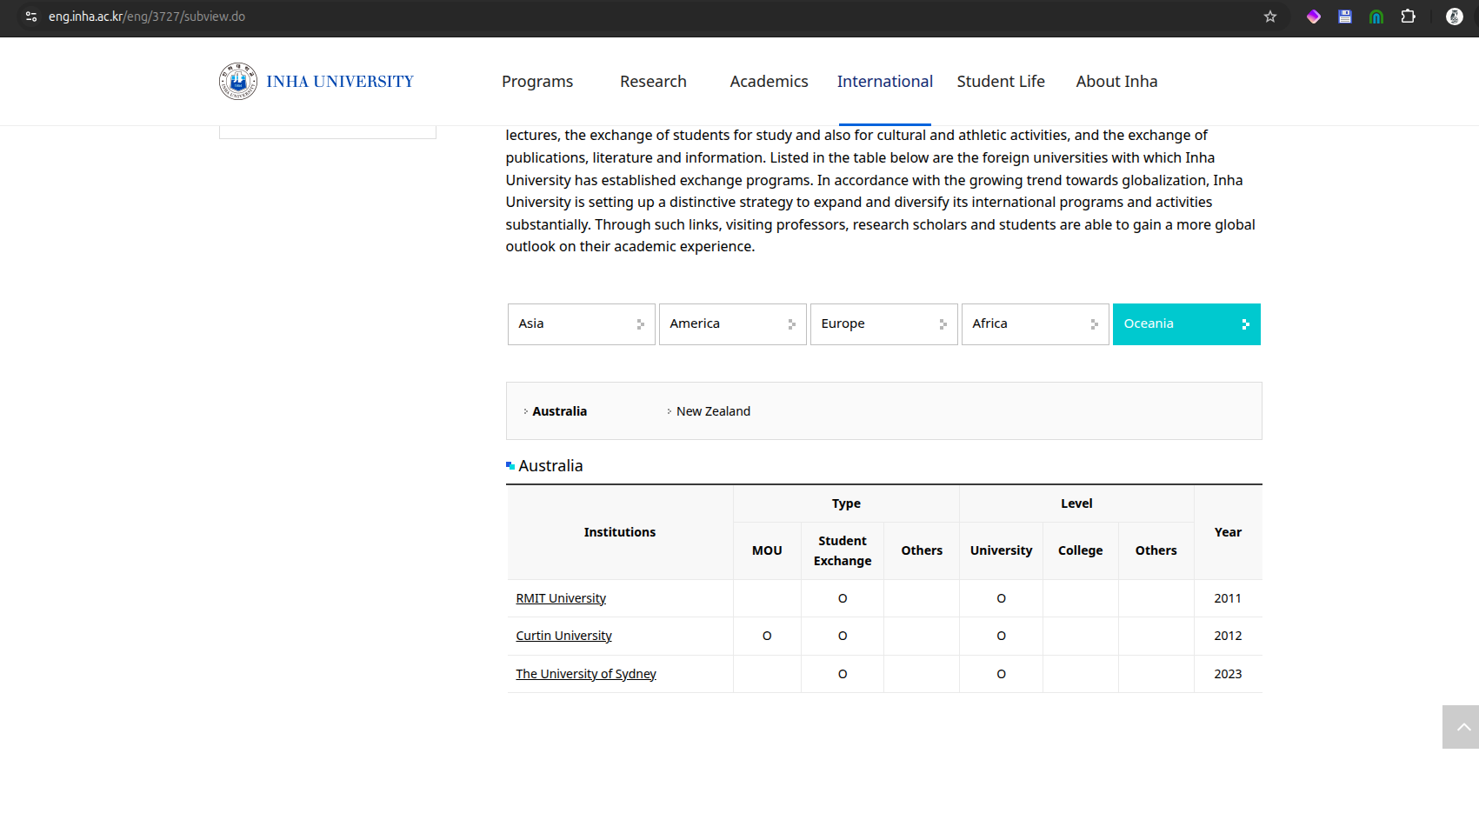The image size is (1479, 820).
Task: Click the Australia section heading
Action: pos(550,466)
